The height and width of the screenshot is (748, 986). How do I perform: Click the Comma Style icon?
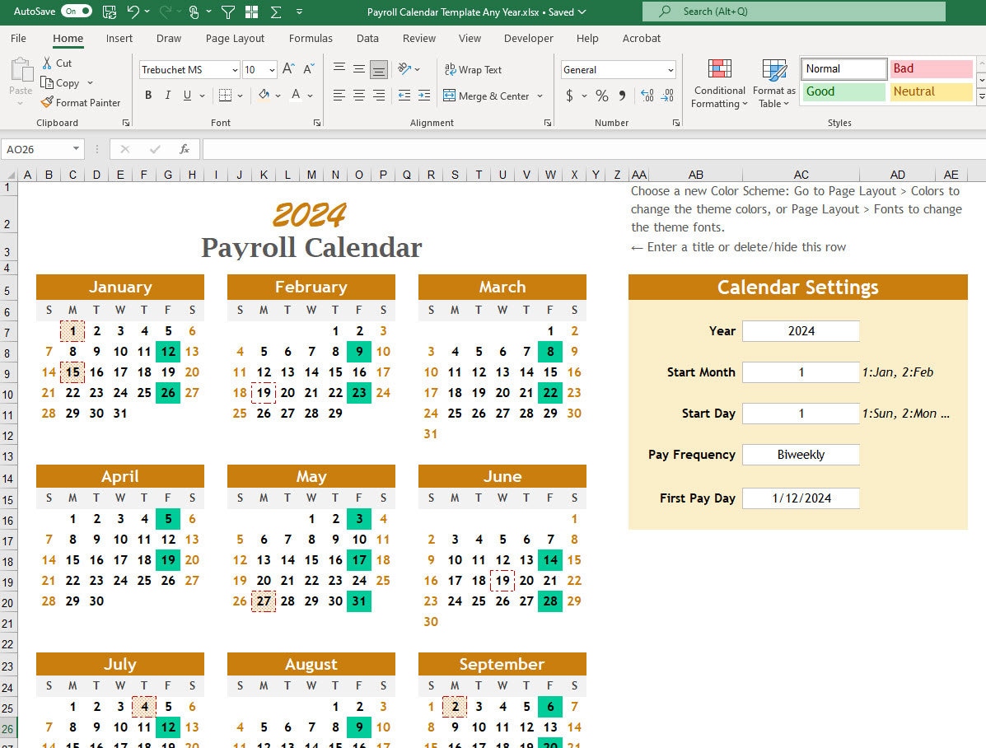[x=622, y=96]
